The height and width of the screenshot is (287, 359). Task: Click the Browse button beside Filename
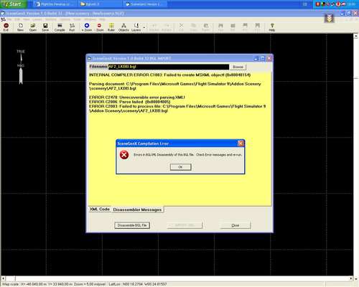[x=238, y=67]
